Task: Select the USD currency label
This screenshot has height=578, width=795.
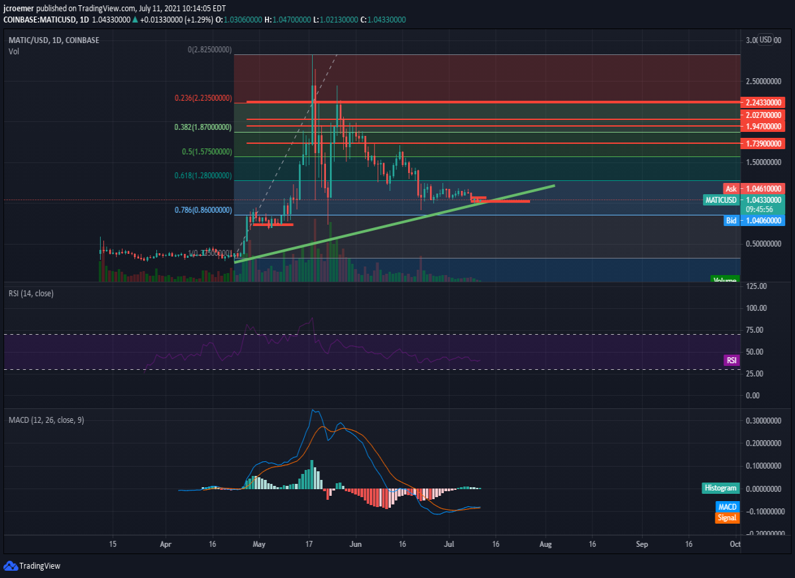Action: coord(766,40)
